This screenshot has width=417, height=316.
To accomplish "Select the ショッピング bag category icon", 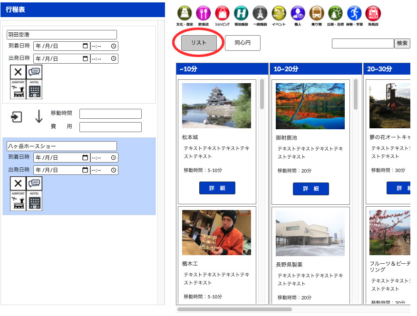I will coord(222,13).
